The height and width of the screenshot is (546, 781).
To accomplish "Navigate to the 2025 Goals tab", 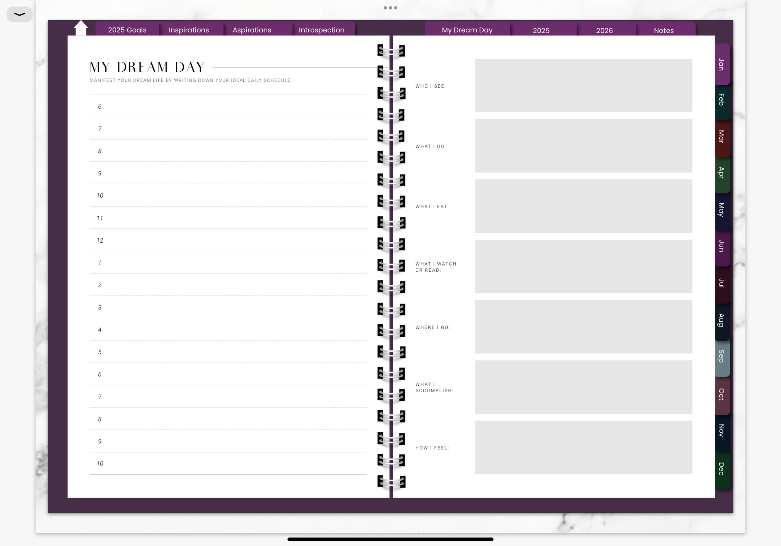I will tap(127, 30).
